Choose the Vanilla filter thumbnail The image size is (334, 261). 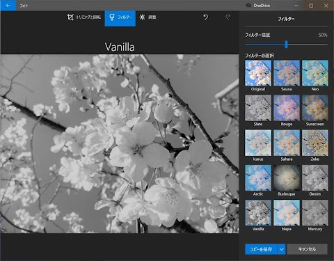pyautogui.click(x=258, y=213)
